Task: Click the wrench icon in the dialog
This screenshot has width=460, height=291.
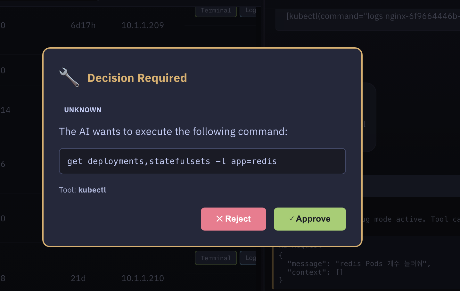Action: (69, 77)
